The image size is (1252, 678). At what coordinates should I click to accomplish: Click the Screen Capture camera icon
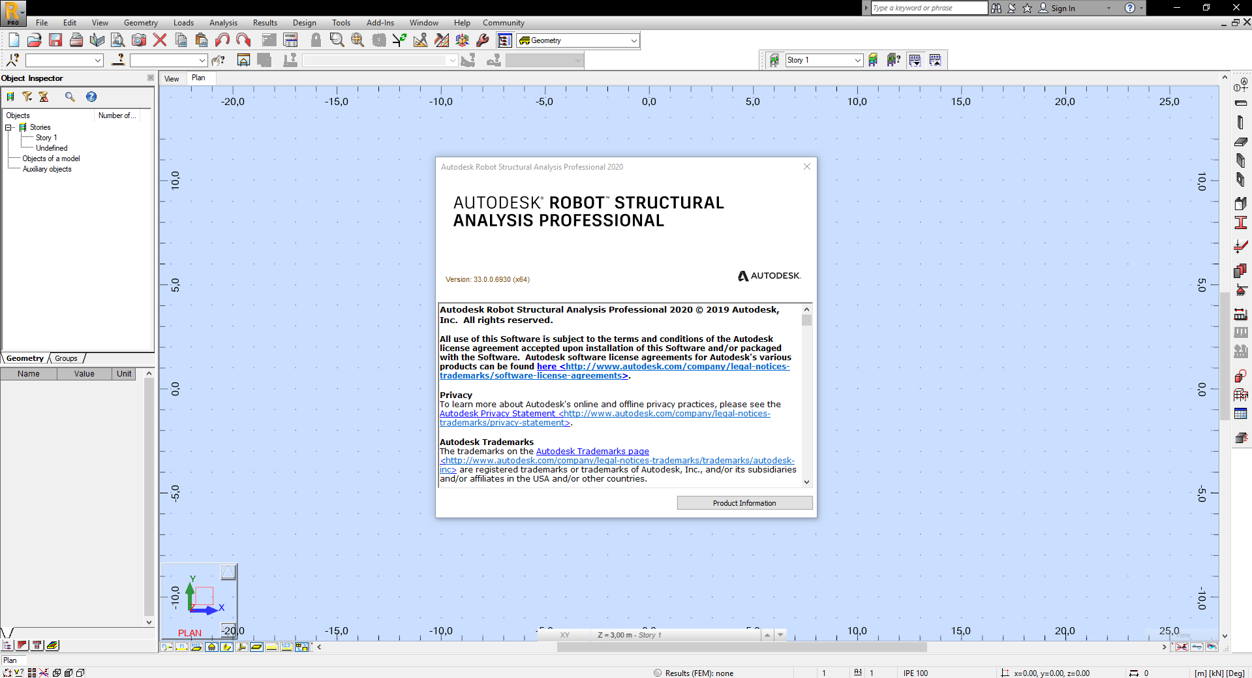(x=139, y=40)
